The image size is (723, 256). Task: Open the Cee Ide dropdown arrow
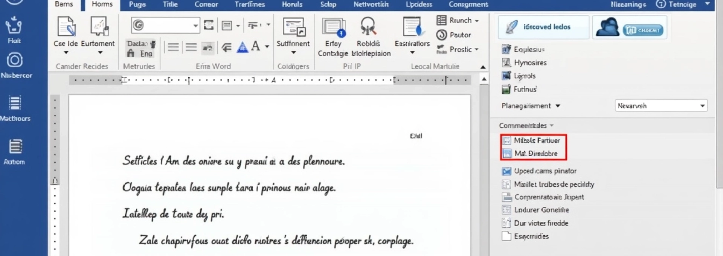[x=66, y=53]
